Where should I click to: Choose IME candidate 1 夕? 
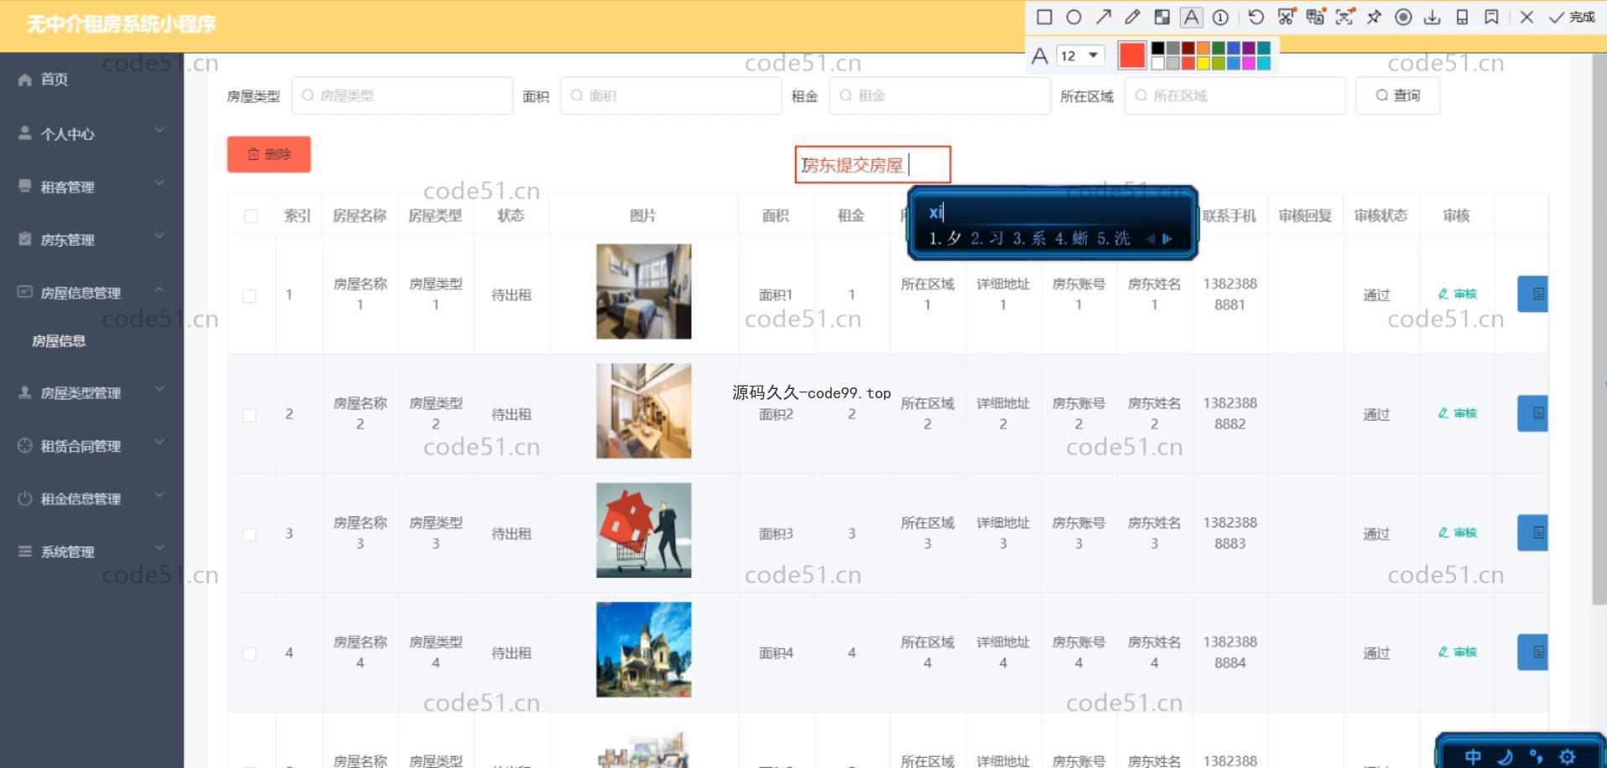[x=945, y=239]
